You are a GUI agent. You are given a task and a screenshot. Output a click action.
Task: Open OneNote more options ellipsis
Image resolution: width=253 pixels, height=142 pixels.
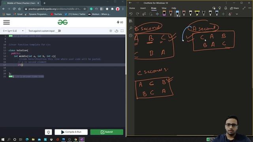(250, 8)
